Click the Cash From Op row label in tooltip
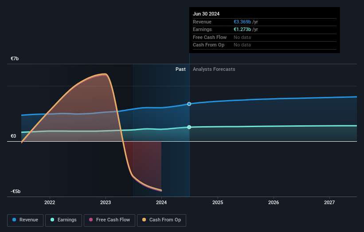364x232 pixels. click(208, 45)
